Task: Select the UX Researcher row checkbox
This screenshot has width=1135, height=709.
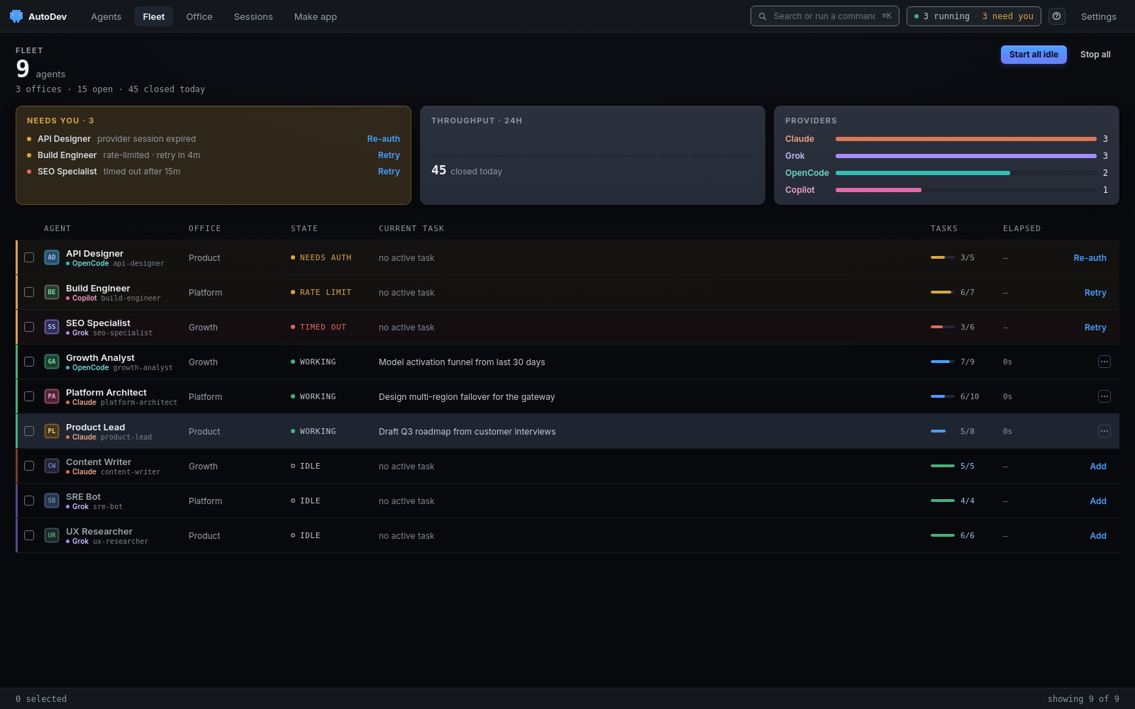Action: (29, 535)
